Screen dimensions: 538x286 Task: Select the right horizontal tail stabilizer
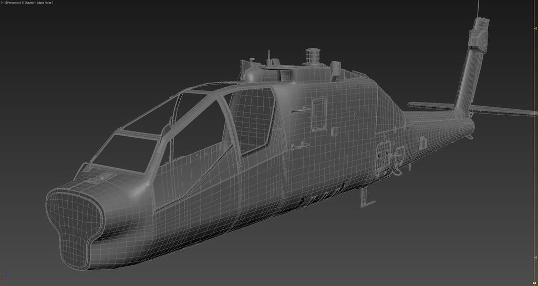[504, 110]
